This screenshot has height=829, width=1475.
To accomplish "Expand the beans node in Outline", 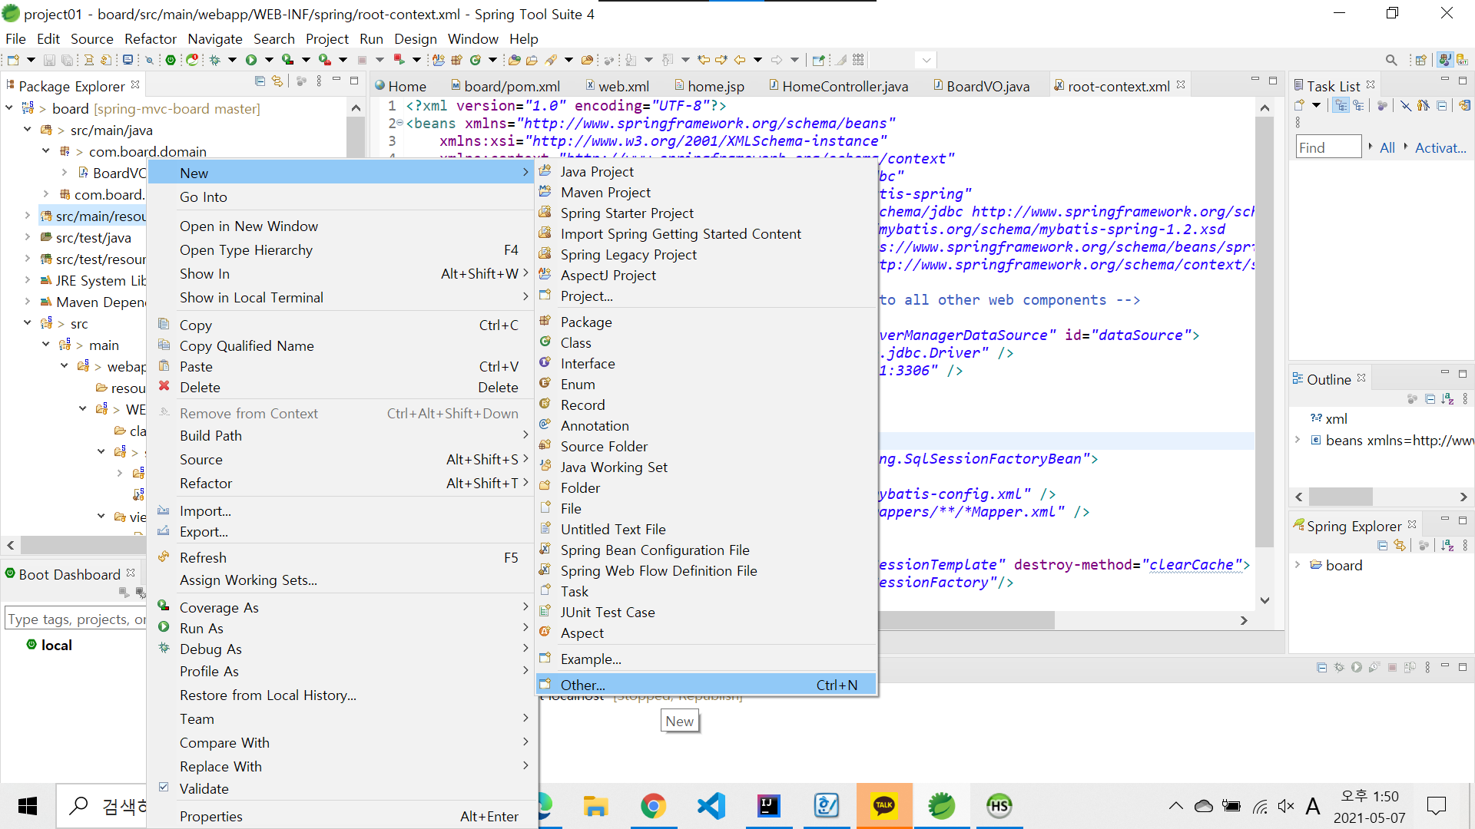I will pos(1298,440).
